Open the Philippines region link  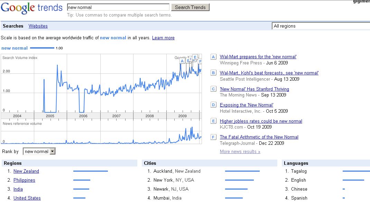(x=24, y=180)
